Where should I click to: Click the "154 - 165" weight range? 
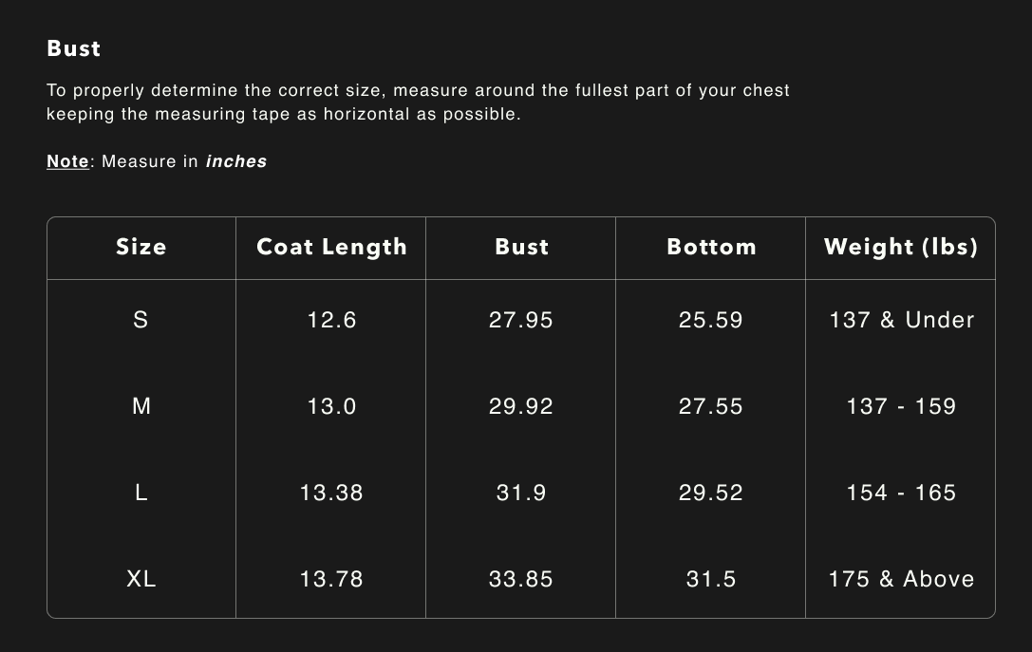tap(901, 493)
